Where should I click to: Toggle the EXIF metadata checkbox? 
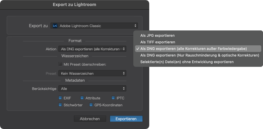pyautogui.click(x=60, y=98)
